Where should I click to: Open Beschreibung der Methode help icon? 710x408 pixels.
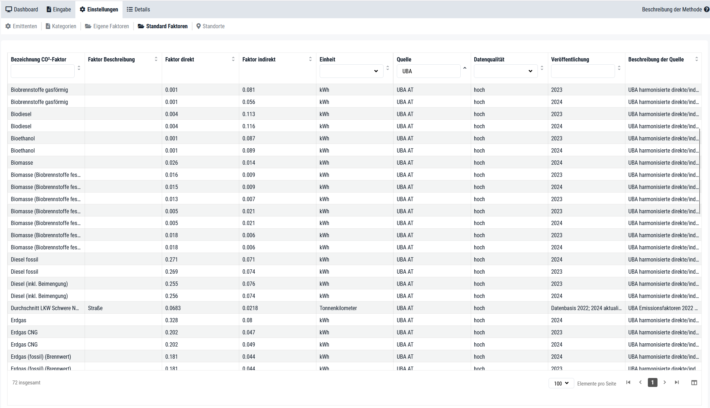706,9
